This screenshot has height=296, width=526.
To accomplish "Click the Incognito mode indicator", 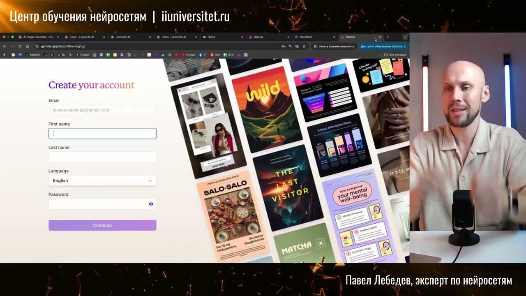I will pyautogui.click(x=334, y=46).
